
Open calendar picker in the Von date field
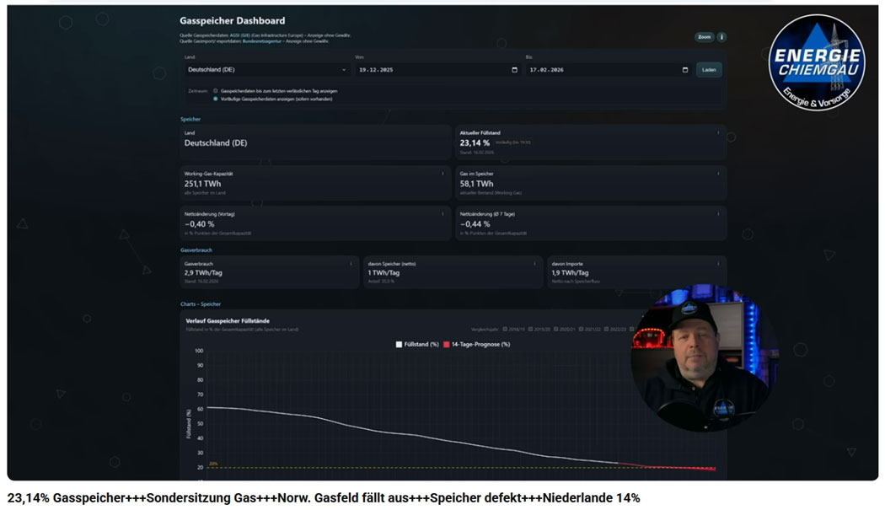(515, 70)
